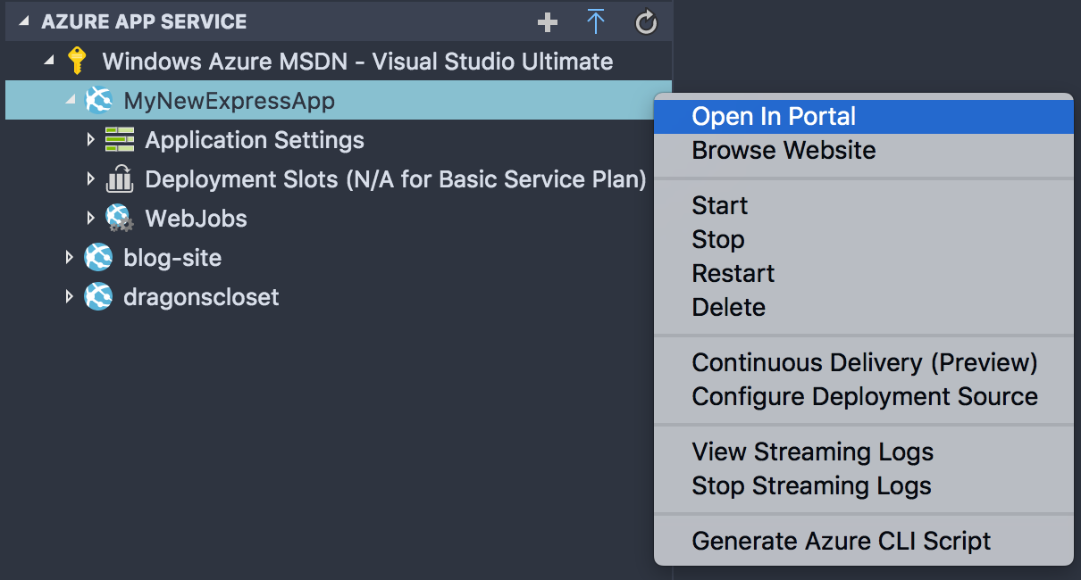Expand the dragonscloset tree node
The image size is (1081, 580).
(x=70, y=296)
